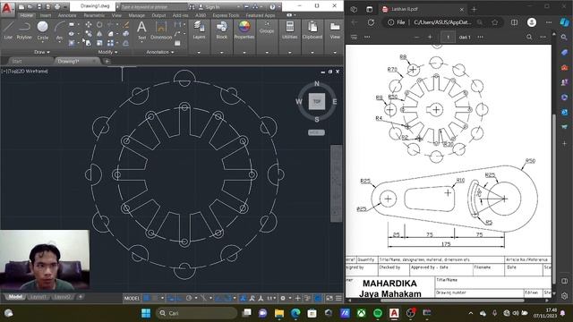
Task: Expand the Properties panel arrow
Action: (244, 52)
